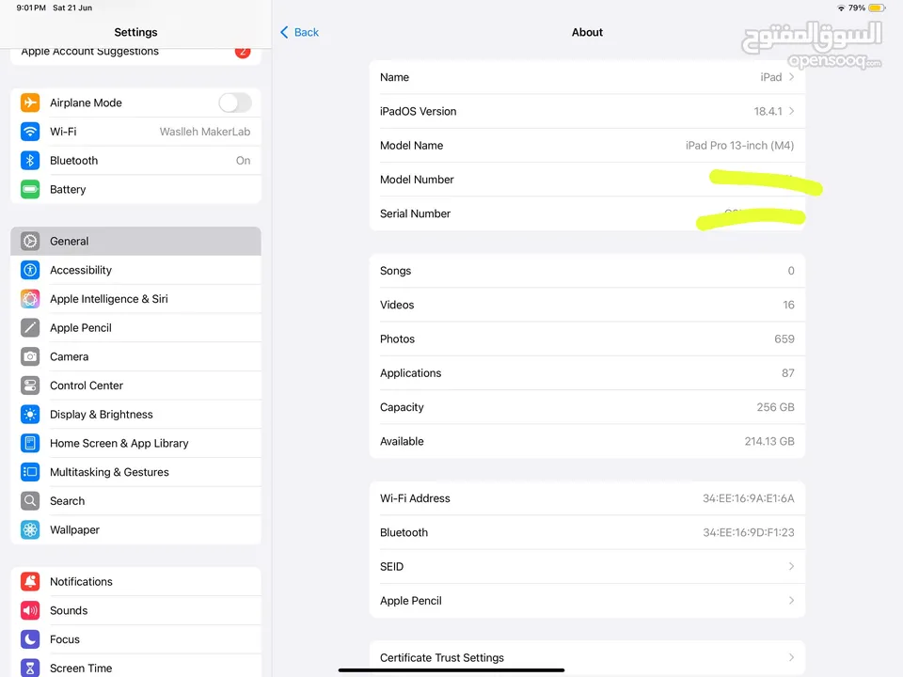Screen dimensions: 903x677
Task: Select Multitasking & Gestures
Action: [135, 472]
